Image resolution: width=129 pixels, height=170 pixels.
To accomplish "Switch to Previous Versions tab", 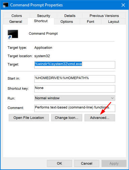I will pyautogui.click(x=104, y=16).
